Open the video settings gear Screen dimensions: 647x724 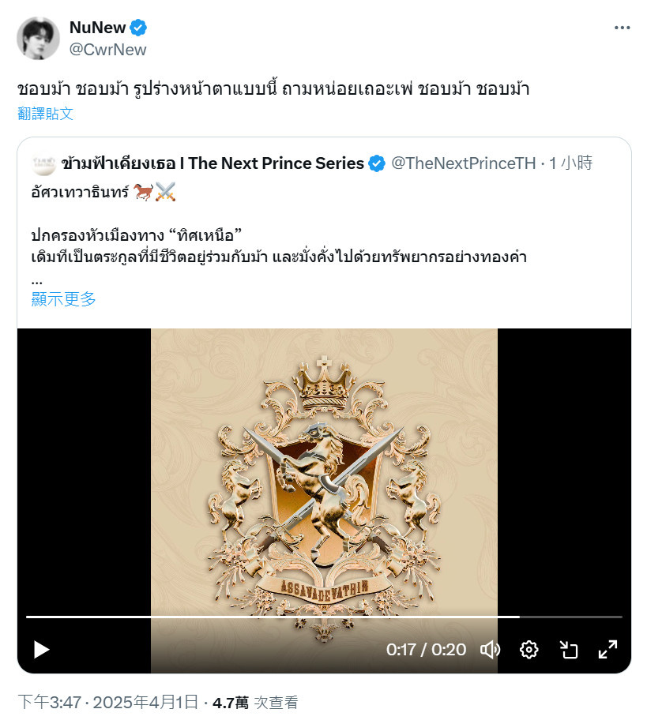529,650
